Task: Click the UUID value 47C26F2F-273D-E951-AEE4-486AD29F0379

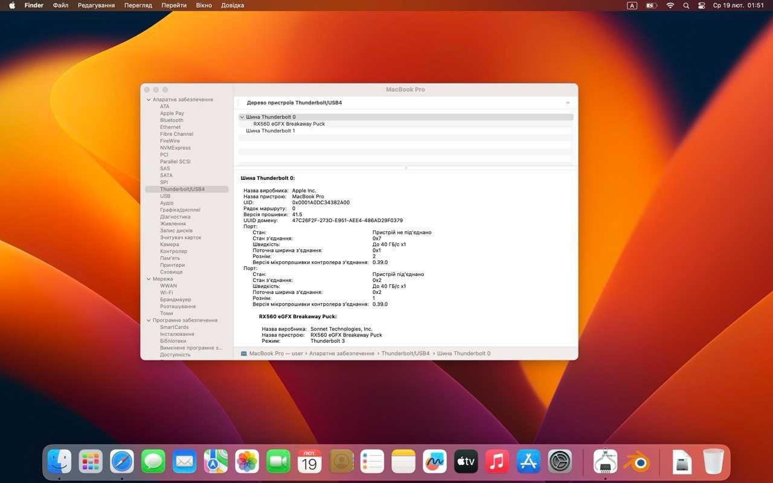Action: [347, 220]
